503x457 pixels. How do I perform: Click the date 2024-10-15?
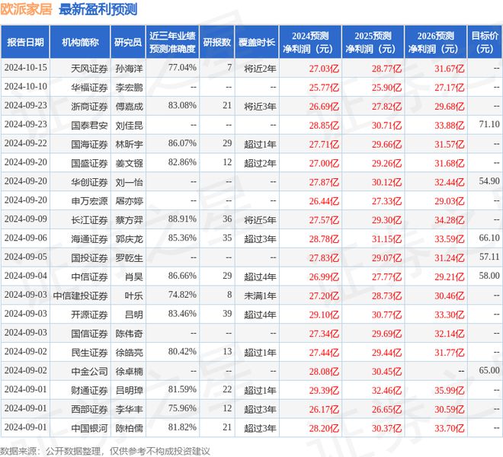coord(26,68)
